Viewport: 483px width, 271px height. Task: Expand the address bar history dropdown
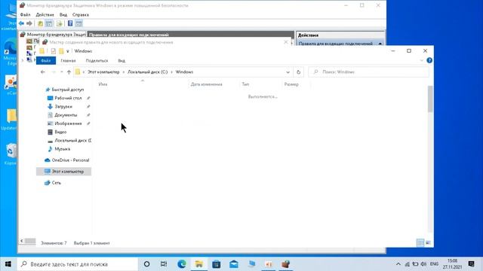pyautogui.click(x=288, y=72)
